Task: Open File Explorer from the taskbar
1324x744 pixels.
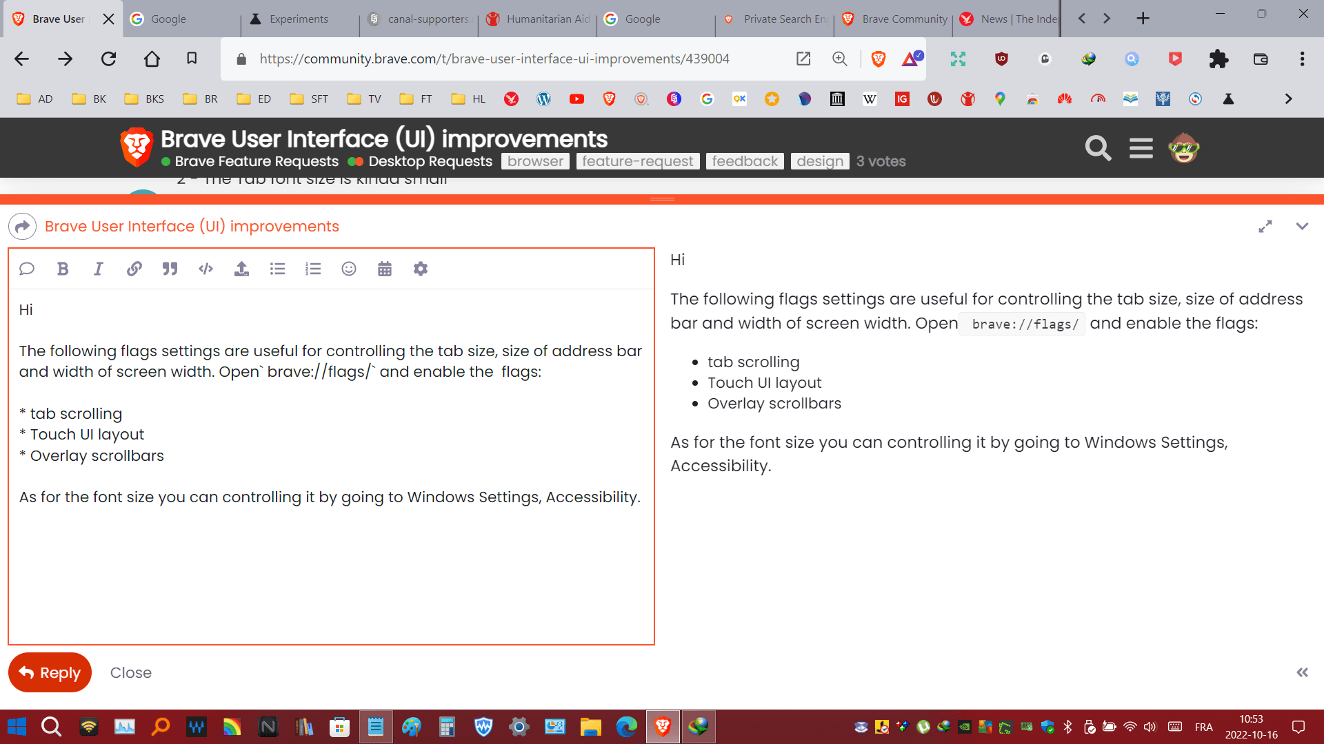Action: 591,727
